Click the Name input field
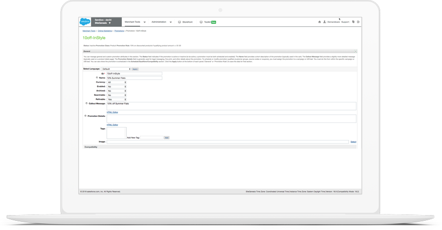Image resolution: width=442 pixels, height=230 pixels. coord(135,78)
